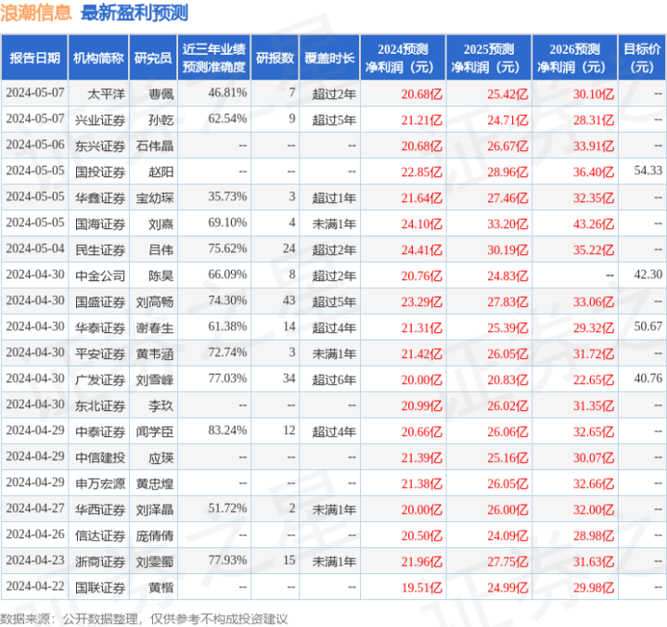Click analyst name 石伟晶

(x=154, y=146)
